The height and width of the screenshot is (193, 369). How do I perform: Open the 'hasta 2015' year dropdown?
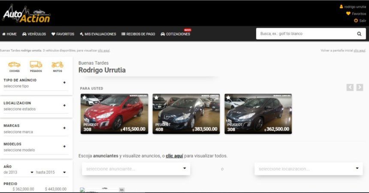pyautogui.click(x=51, y=172)
